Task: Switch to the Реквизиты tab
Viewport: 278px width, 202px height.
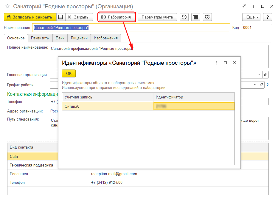Action: point(40,38)
